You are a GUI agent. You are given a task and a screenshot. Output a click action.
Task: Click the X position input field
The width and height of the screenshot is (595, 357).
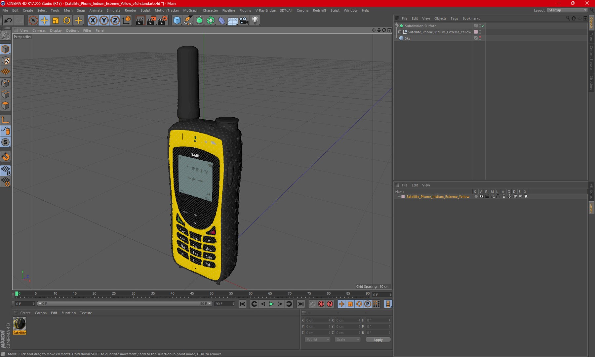click(x=317, y=320)
